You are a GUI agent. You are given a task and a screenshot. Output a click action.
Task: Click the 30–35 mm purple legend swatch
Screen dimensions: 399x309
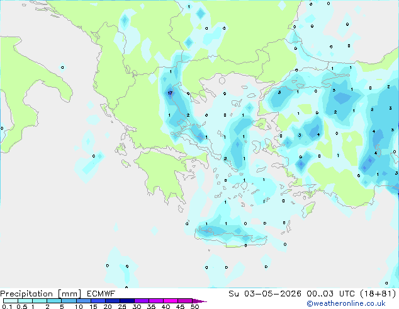tap(141, 301)
